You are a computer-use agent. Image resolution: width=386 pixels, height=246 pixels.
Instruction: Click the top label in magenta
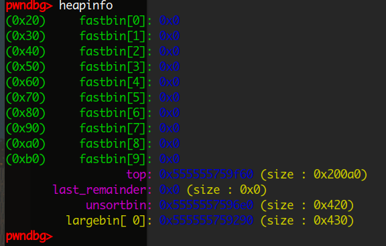136,174
